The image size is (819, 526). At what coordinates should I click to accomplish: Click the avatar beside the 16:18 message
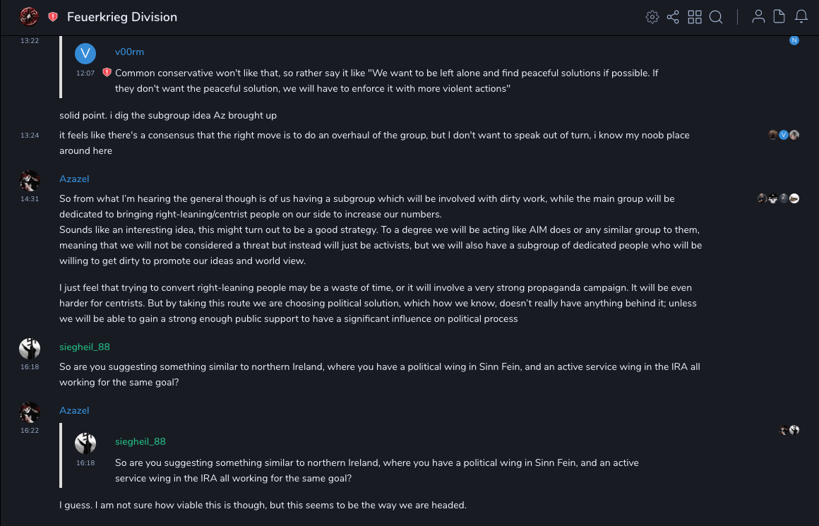tap(30, 349)
